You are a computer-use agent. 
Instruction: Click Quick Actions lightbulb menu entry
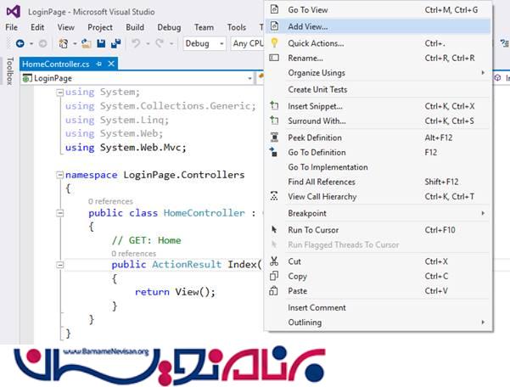[x=316, y=43]
